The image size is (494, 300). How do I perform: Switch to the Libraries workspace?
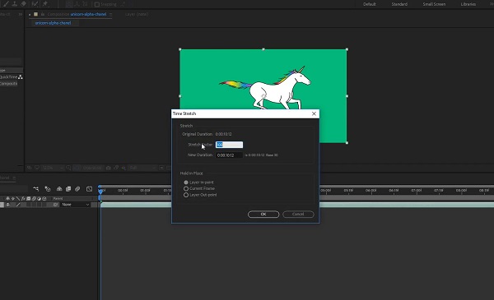tap(468, 4)
